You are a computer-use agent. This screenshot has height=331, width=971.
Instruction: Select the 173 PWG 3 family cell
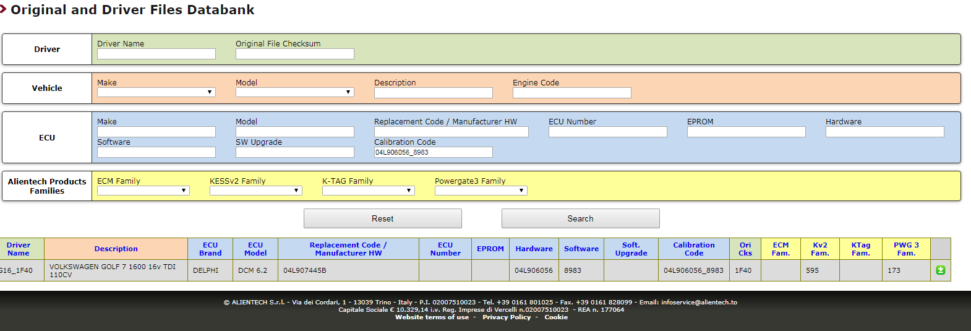click(906, 270)
